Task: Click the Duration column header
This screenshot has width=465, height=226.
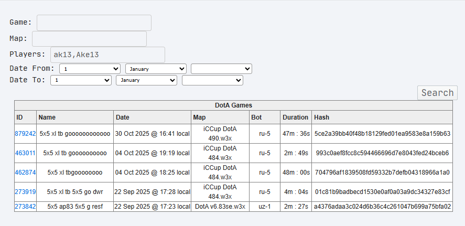Action: click(295, 117)
